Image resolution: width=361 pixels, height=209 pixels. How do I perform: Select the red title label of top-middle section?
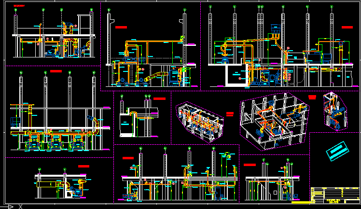[121, 28]
